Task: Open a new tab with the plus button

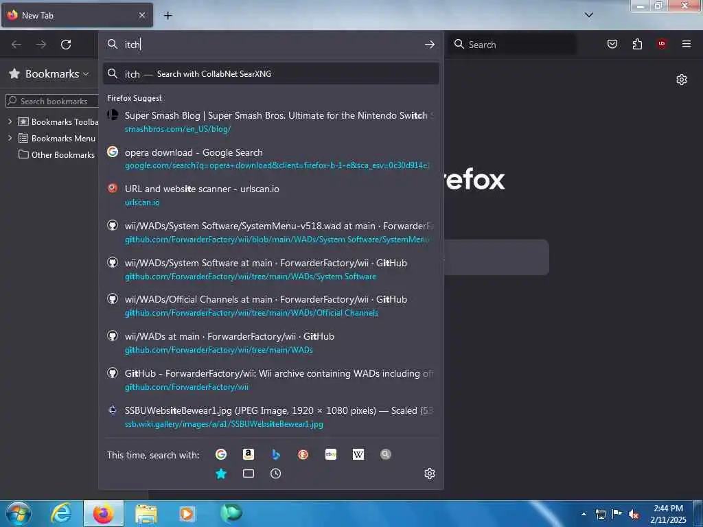Action: coord(168,15)
